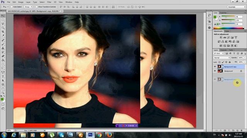Image resolution: width=247 pixels, height=138 pixels.
Task: Switch to the Swatches tab
Action: tap(223, 13)
